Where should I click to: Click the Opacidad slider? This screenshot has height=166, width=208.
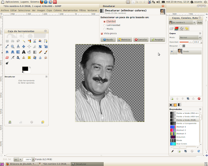(x=185, y=42)
